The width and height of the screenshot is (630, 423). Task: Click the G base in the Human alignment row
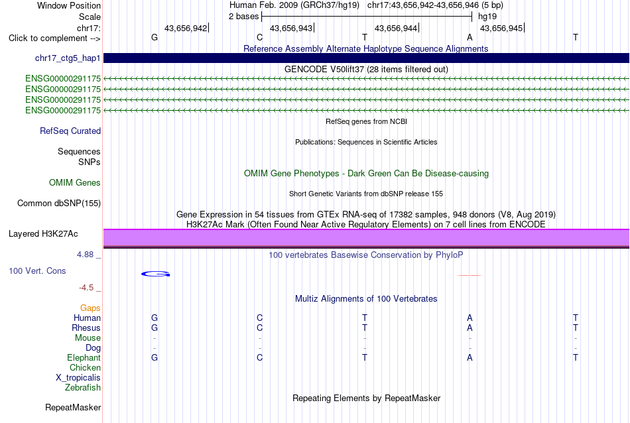point(155,318)
